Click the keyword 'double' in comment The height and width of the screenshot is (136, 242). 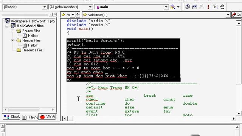[190, 104]
